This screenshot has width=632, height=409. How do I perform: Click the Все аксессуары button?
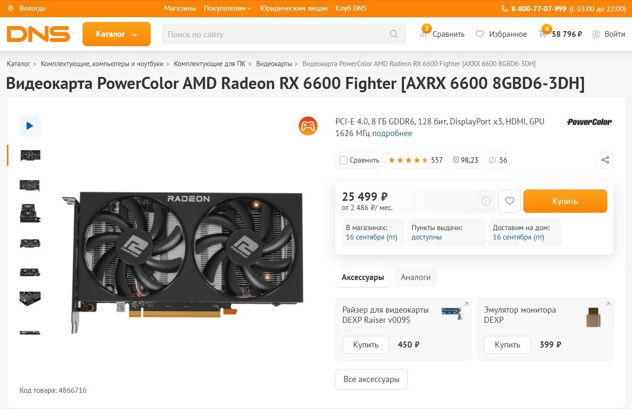371,379
